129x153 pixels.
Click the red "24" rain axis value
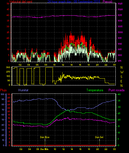tap(9, 104)
